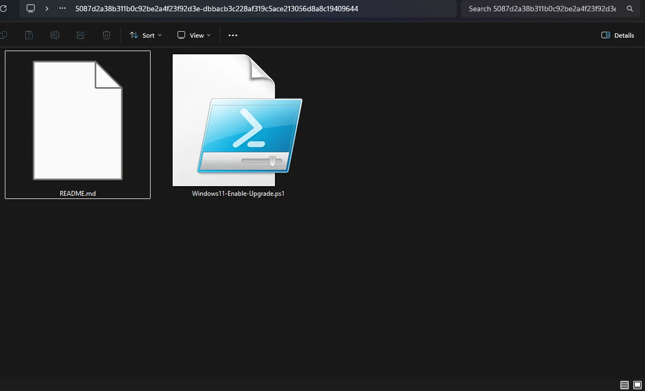Show hidden path segments via breadcrumb ellipsis
Image resolution: width=645 pixels, height=391 pixels.
(62, 9)
